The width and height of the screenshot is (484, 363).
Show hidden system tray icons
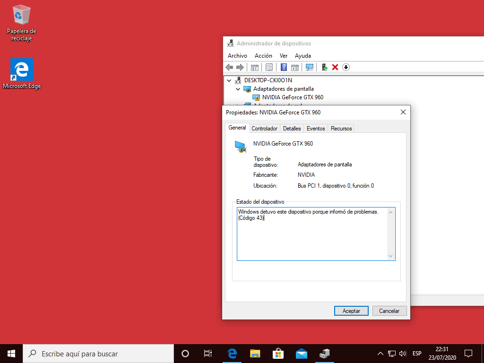380,354
